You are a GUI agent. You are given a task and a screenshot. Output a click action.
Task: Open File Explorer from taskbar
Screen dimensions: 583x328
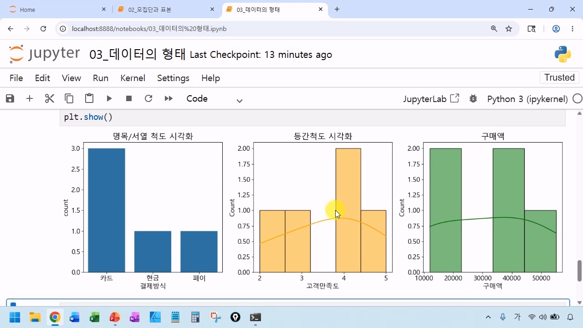[x=35, y=317]
